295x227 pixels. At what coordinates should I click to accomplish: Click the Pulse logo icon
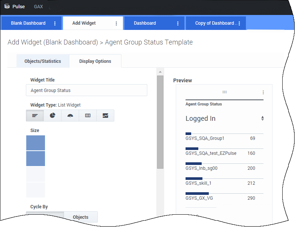coord(7,6)
